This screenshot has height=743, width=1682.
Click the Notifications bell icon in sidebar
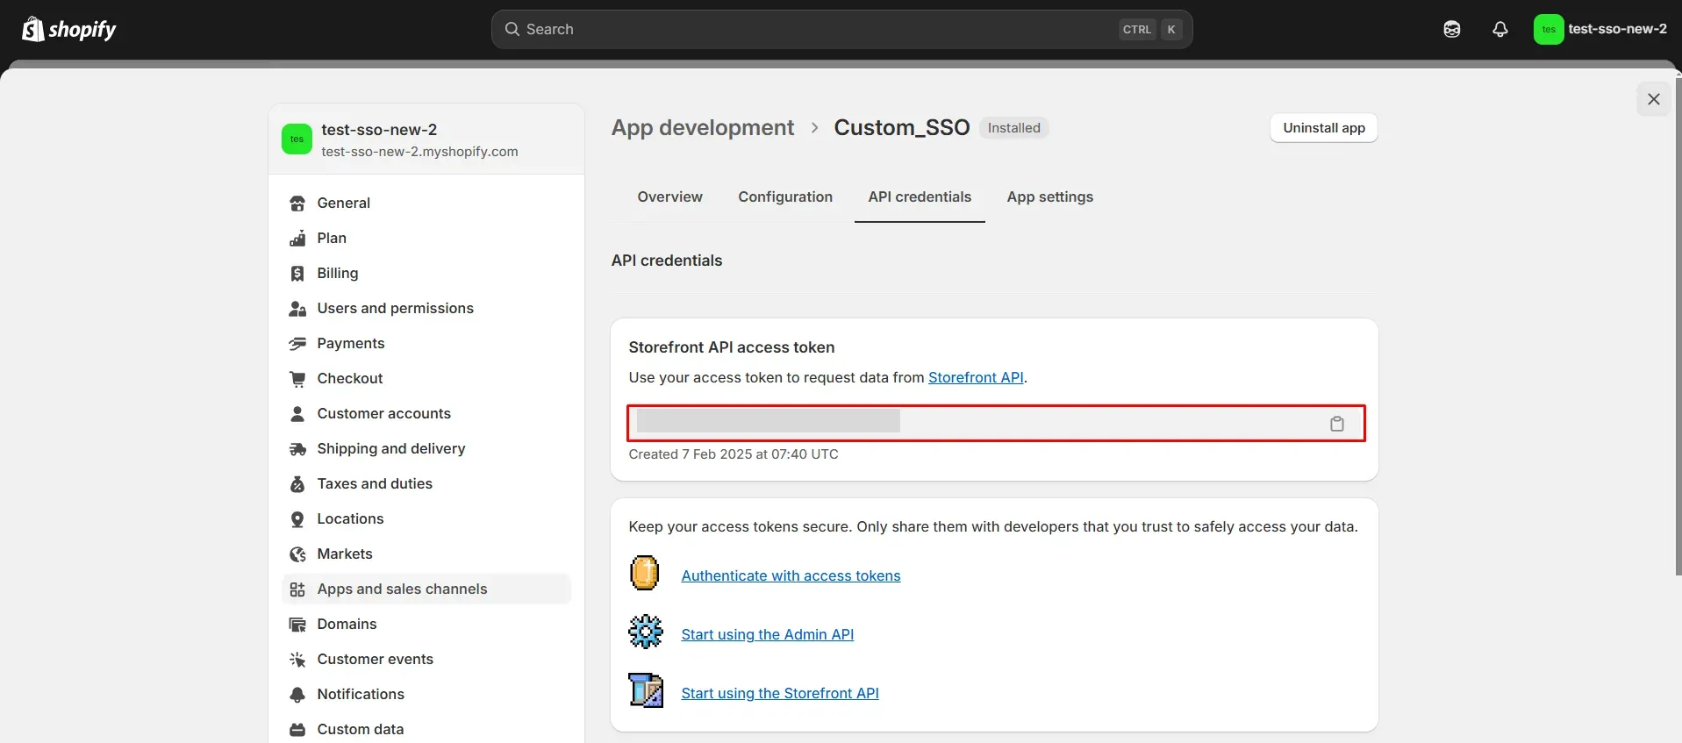[x=297, y=695]
